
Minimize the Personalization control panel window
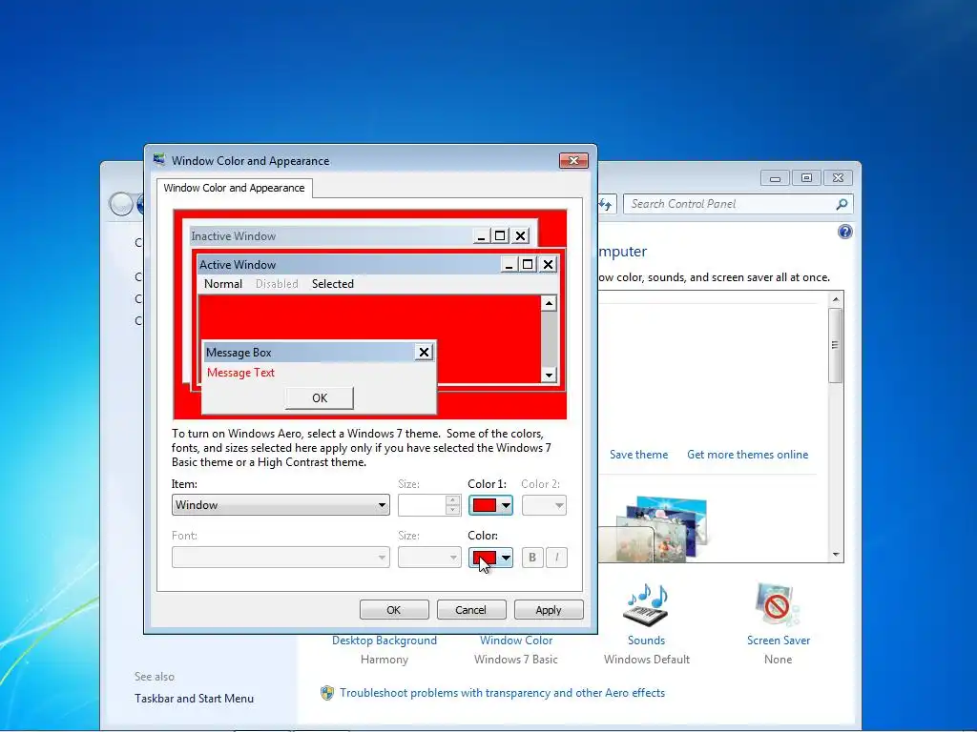pyautogui.click(x=775, y=178)
